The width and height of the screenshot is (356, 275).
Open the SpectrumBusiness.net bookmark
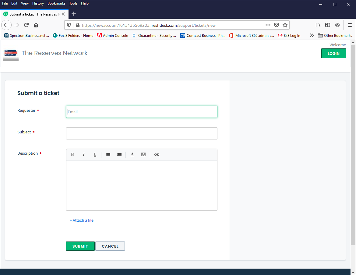[26, 35]
